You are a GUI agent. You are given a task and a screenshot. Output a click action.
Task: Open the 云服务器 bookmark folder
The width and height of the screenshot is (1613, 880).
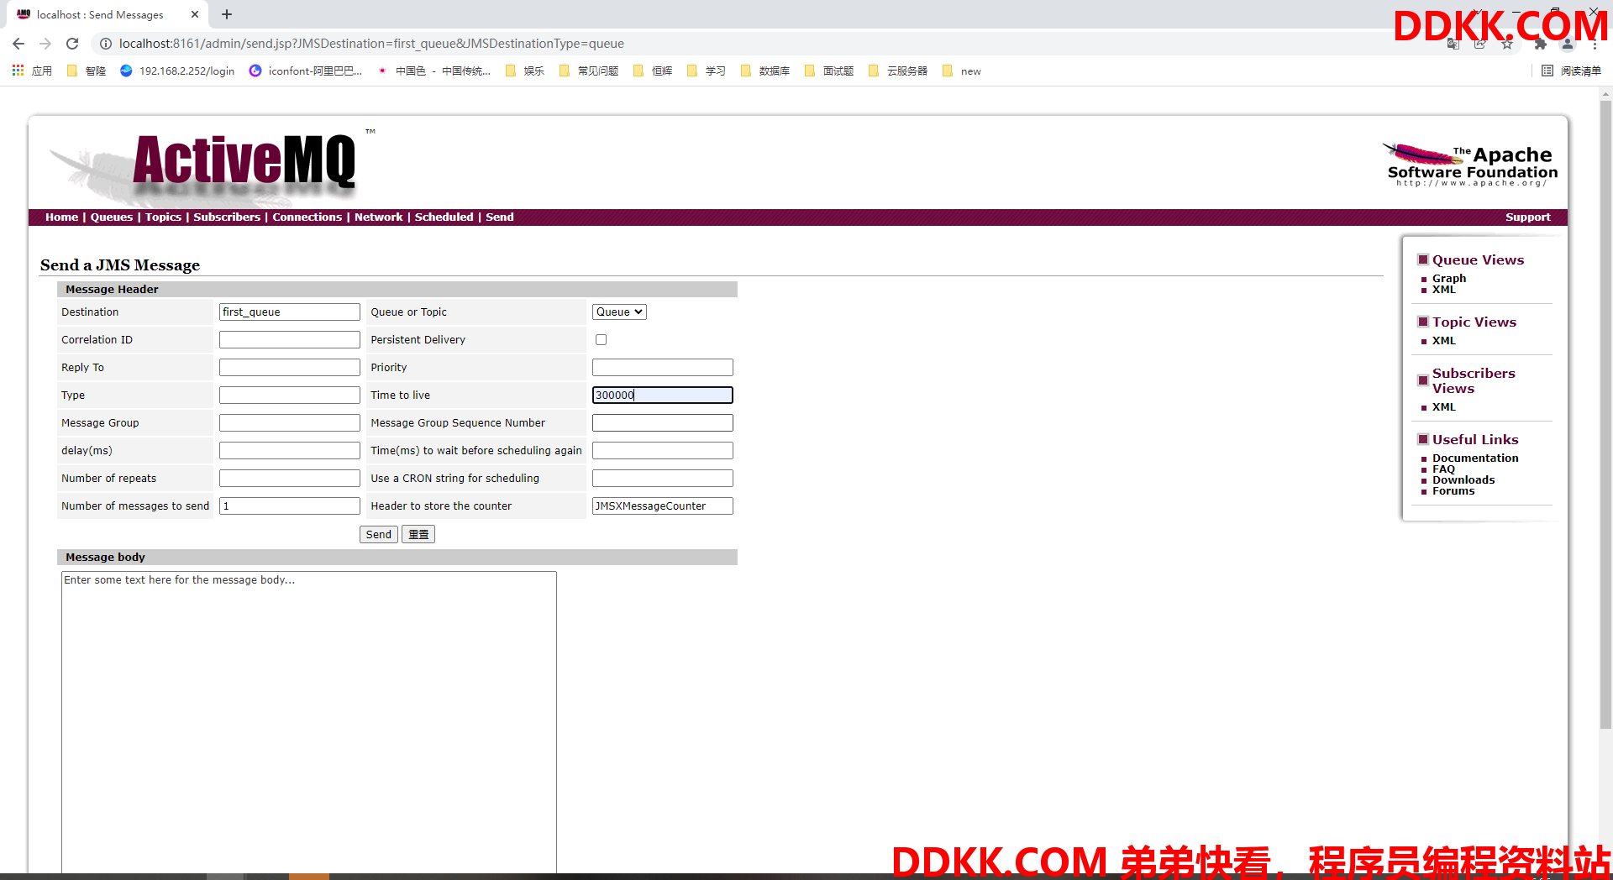tap(898, 71)
